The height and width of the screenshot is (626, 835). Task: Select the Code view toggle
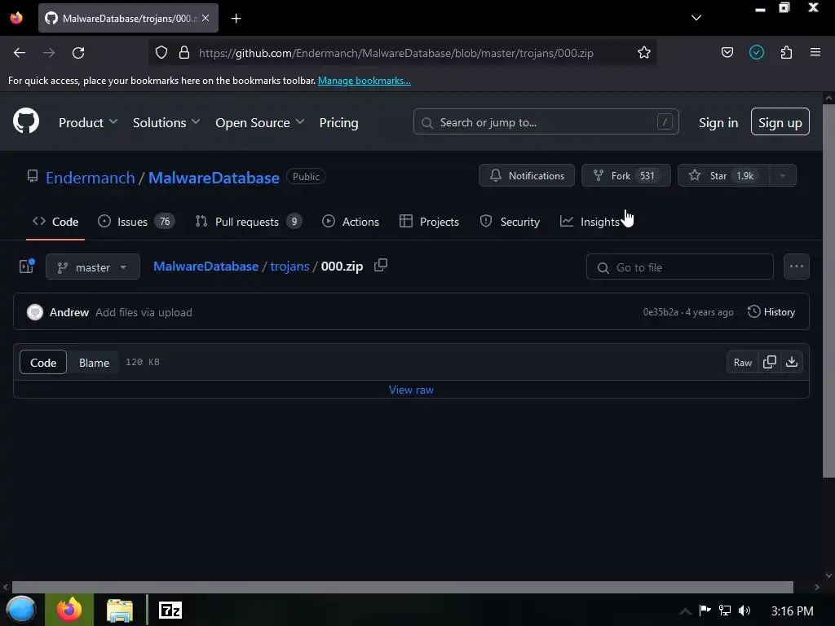tap(43, 362)
